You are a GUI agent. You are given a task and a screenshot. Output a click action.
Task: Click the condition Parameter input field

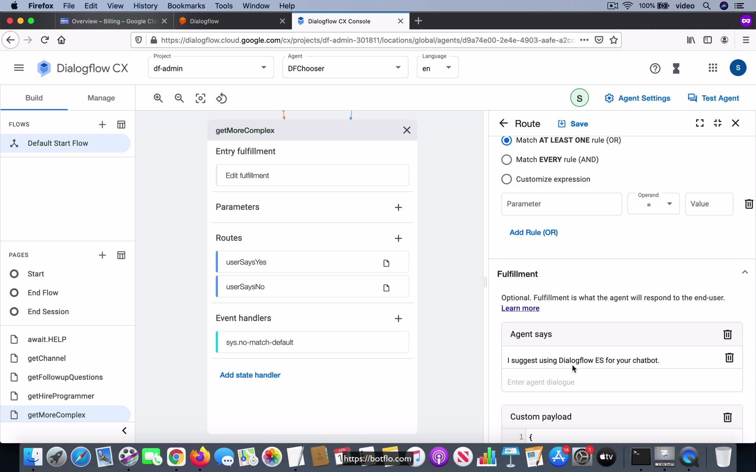tap(561, 204)
